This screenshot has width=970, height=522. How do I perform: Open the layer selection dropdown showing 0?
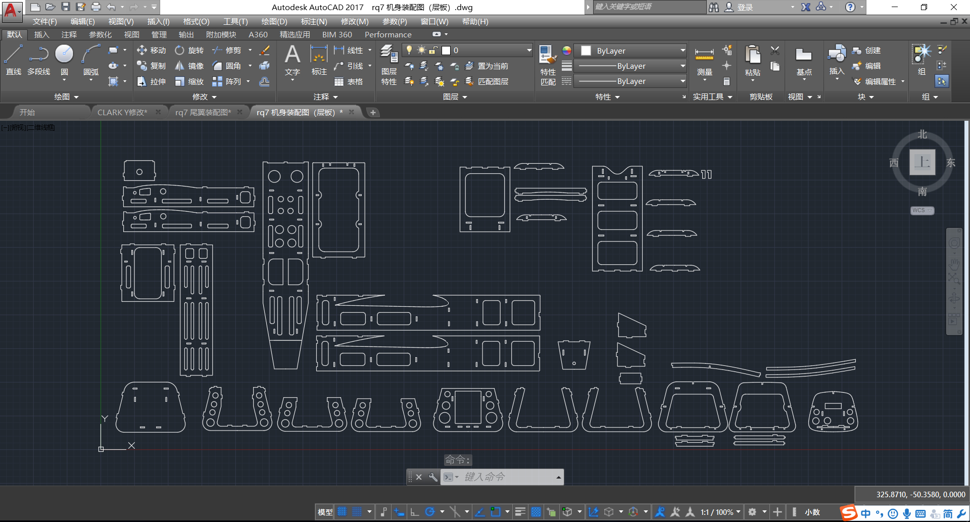click(x=528, y=50)
